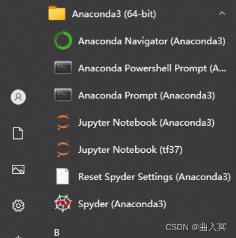Choose the Jupyter Notebook (tf37) entry

139,149
